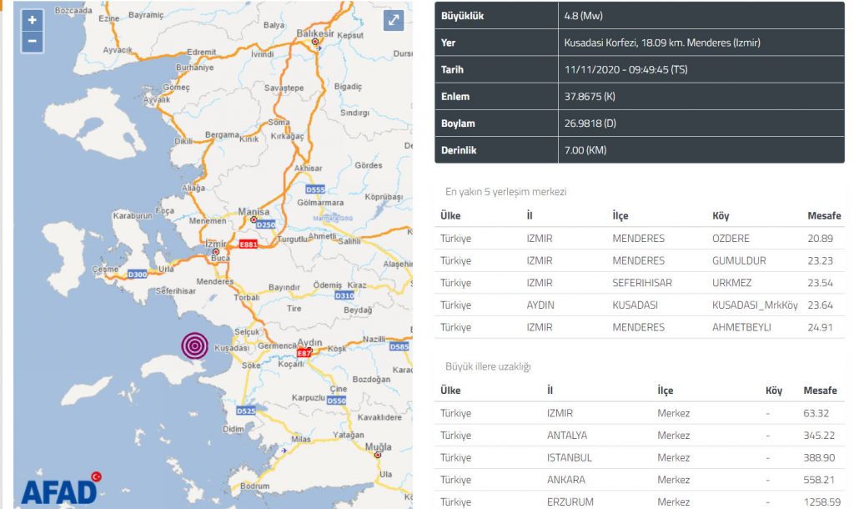Click the D300 road shield near Çeşme
The width and height of the screenshot is (854, 509).
coord(137,274)
